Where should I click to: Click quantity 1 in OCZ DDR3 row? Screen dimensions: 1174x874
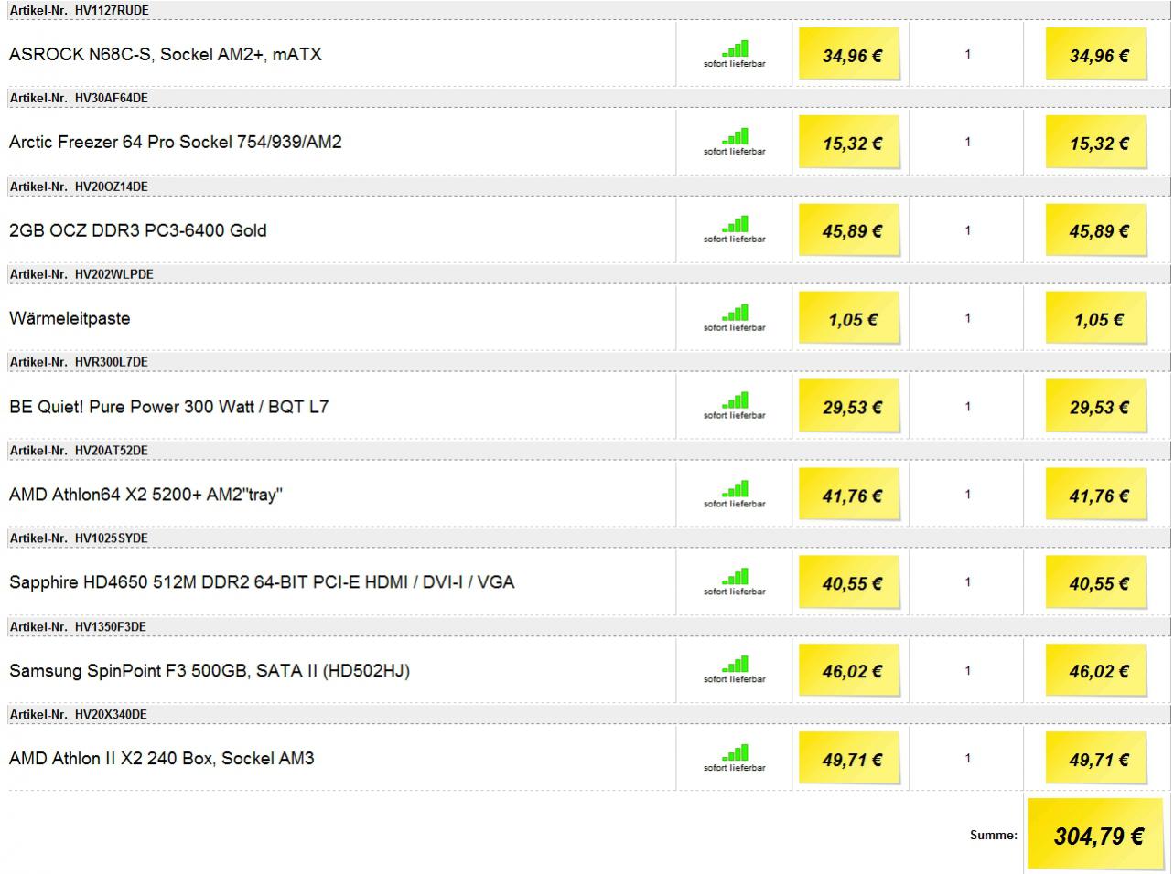pyautogui.click(x=968, y=230)
